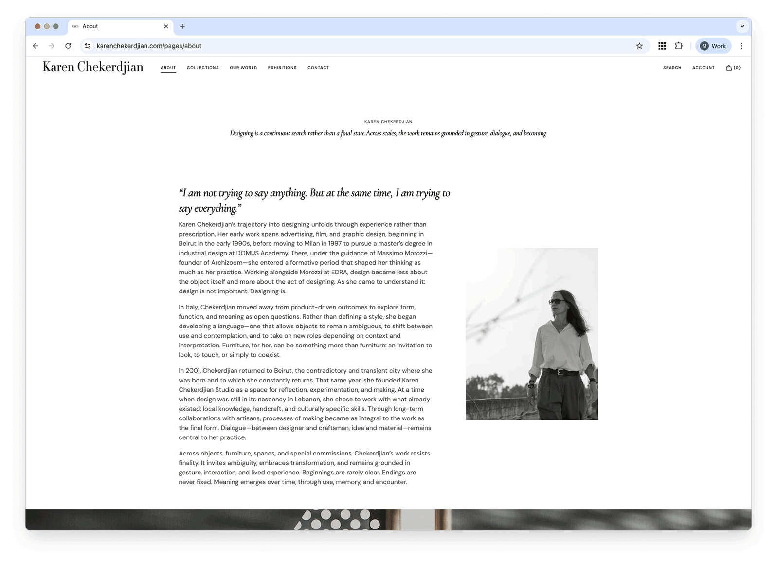Open the EXHIBITIONS navigation item
The width and height of the screenshot is (777, 564).
tap(282, 68)
